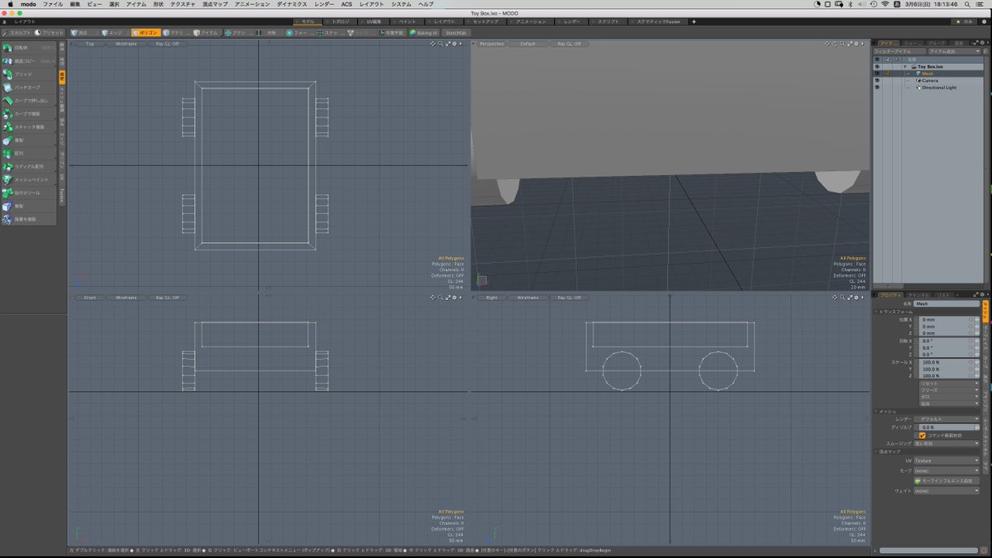The width and height of the screenshot is (992, 558).
Task: Open the スムージング dropdown
Action: coord(947,443)
